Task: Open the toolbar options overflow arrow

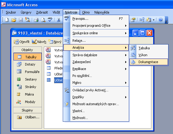Action: tap(167, 20)
